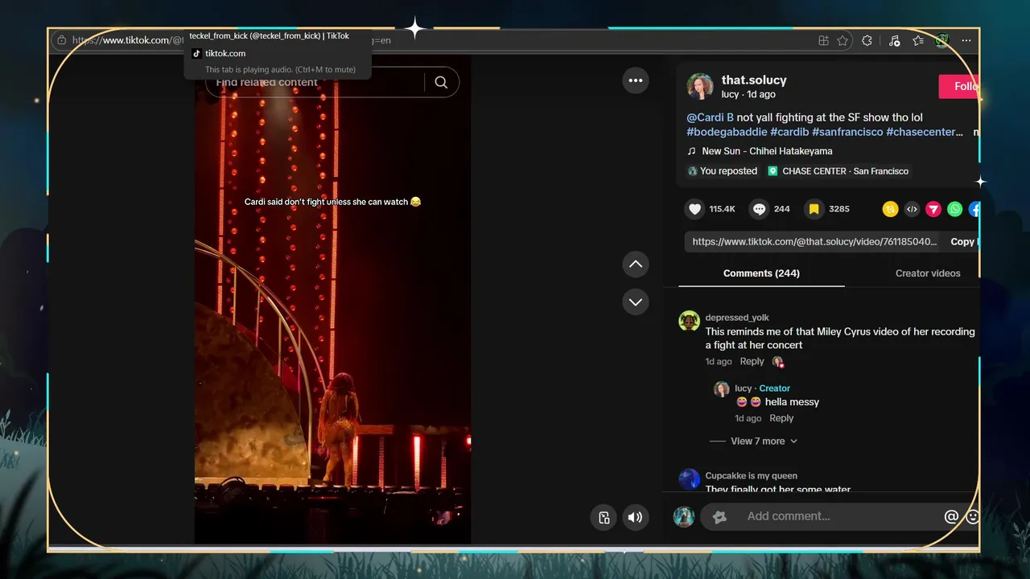This screenshot has width=1030, height=579.
Task: Click the browser app-install icon in address bar
Action: click(x=823, y=40)
